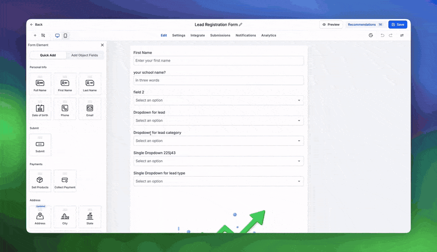Click the 'Address' section label
Screen dimensions: 437x252
coord(35,200)
